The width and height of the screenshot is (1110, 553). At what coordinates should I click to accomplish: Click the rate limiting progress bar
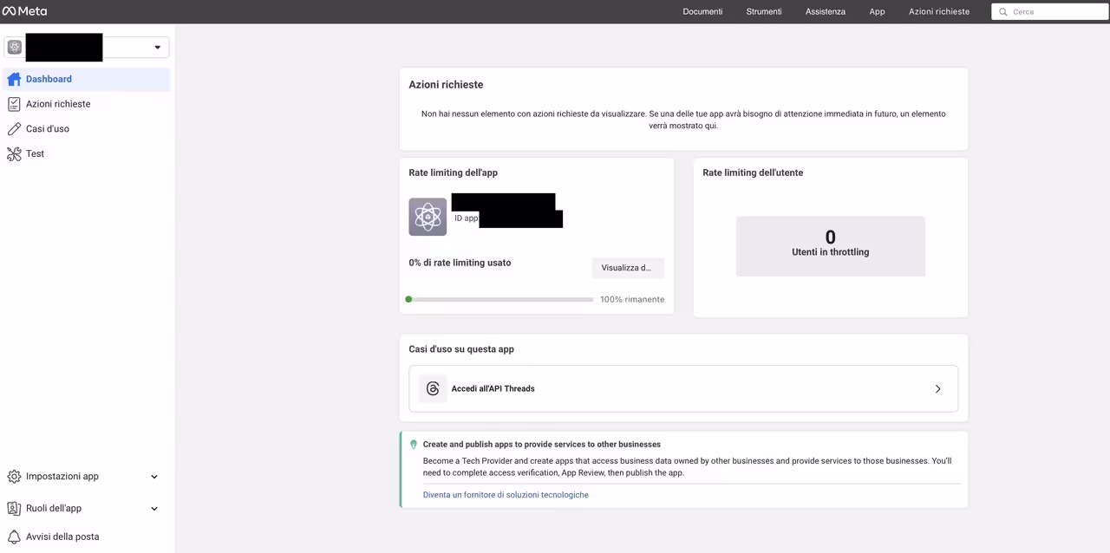click(x=499, y=299)
